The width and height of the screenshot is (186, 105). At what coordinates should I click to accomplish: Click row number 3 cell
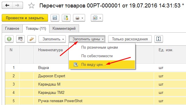12,84
